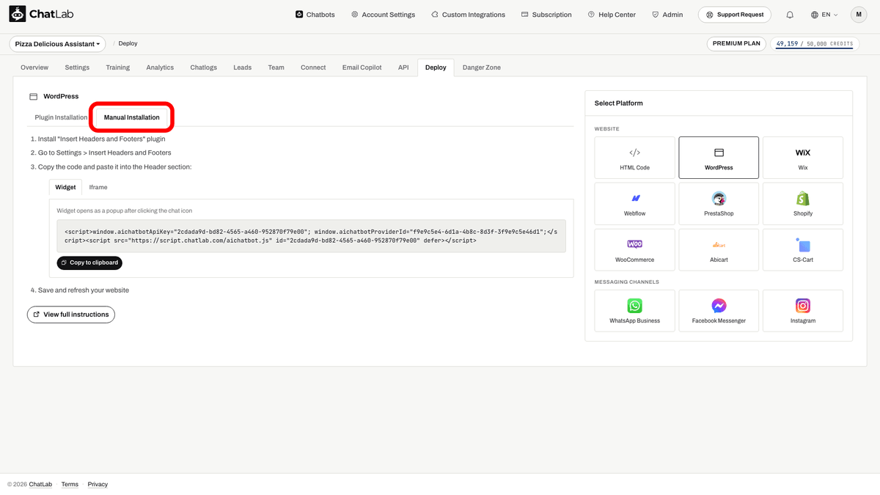Image resolution: width=880 pixels, height=495 pixels.
Task: Select the Wix platform tile
Action: click(803, 158)
